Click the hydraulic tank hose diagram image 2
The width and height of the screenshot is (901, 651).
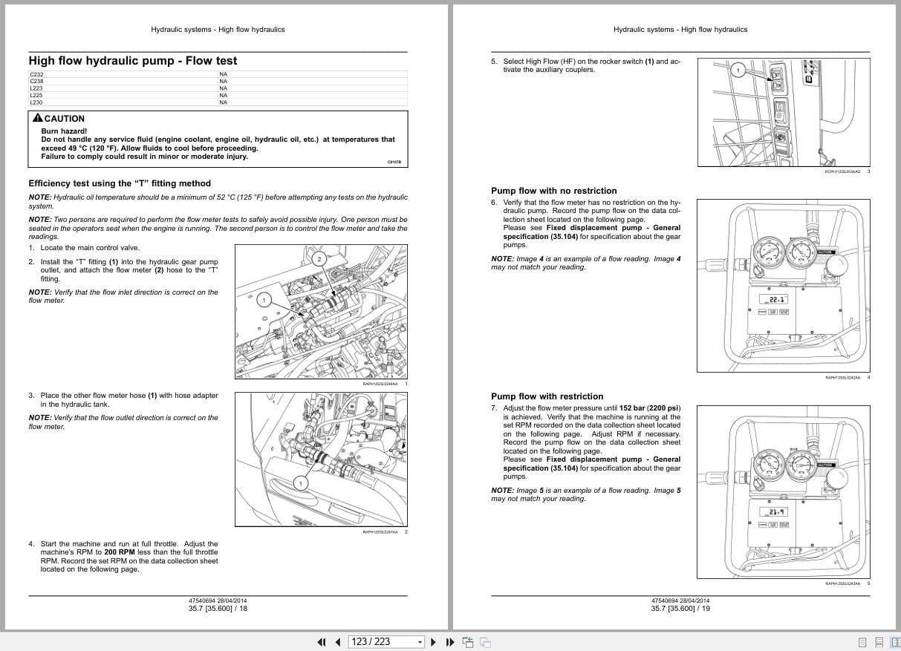[x=321, y=459]
